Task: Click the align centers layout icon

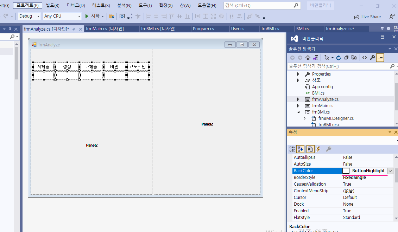Action: [156, 16]
